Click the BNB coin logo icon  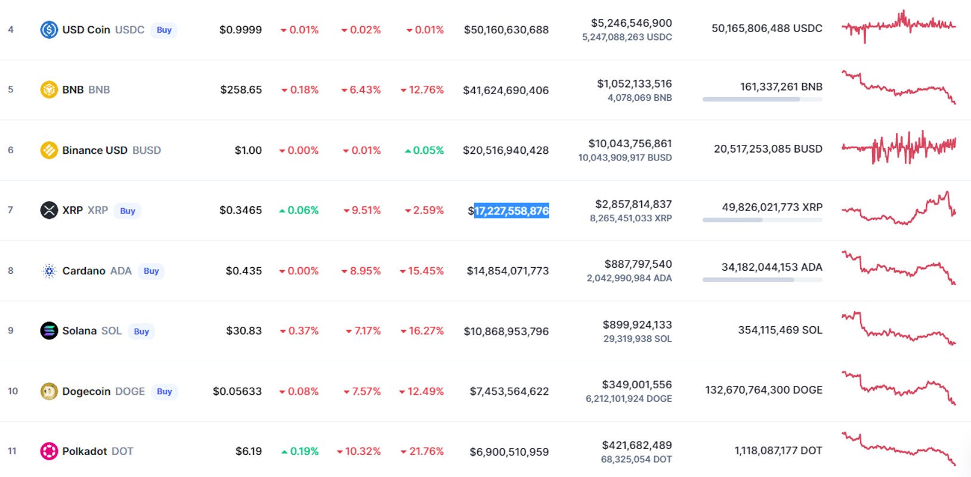click(x=49, y=90)
